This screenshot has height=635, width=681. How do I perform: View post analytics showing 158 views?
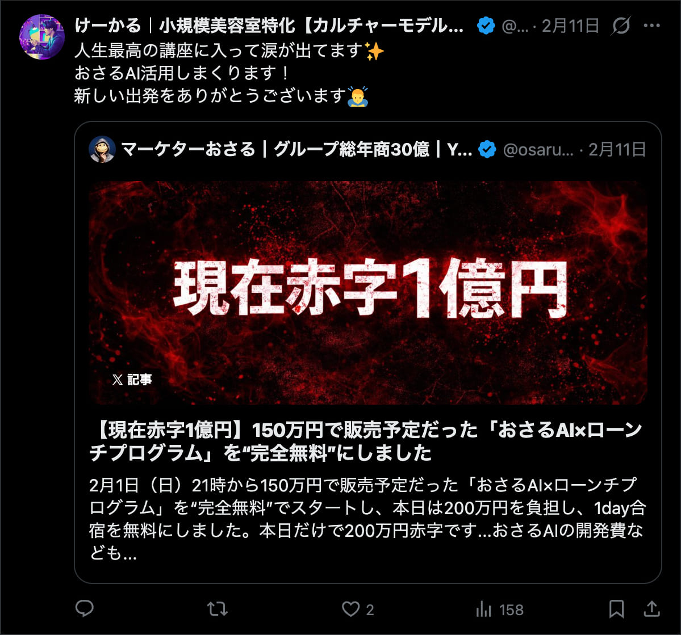click(499, 609)
